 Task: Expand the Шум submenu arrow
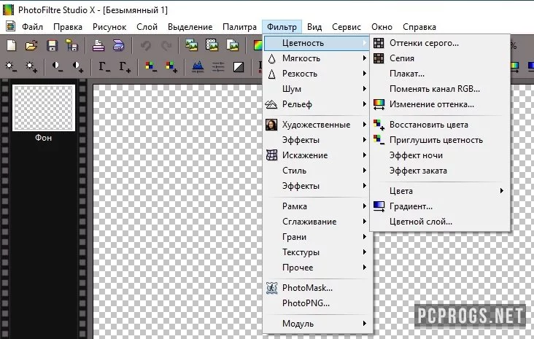365,89
